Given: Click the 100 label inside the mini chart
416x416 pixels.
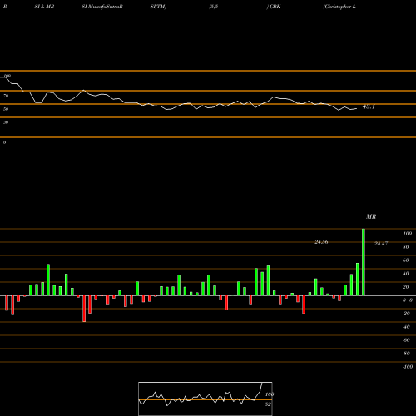Looking at the screenshot, I should [270, 394].
